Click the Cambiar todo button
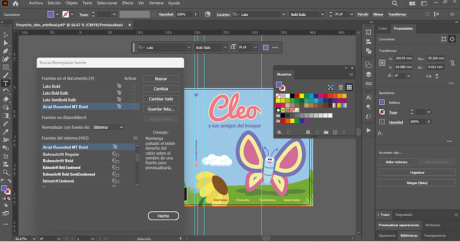 click(161, 99)
